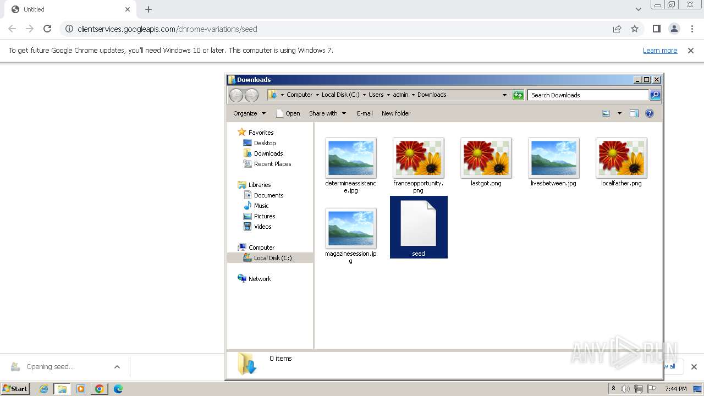This screenshot has height=396, width=704.
Task: Open Chrome profile avatar
Action: (674, 29)
